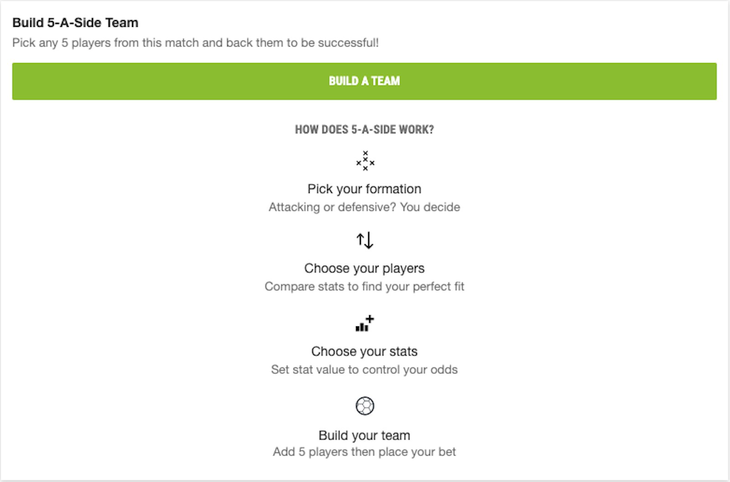Image resolution: width=730 pixels, height=482 pixels.
Task: Click the up-down arrows compare icon
Action: pos(365,240)
